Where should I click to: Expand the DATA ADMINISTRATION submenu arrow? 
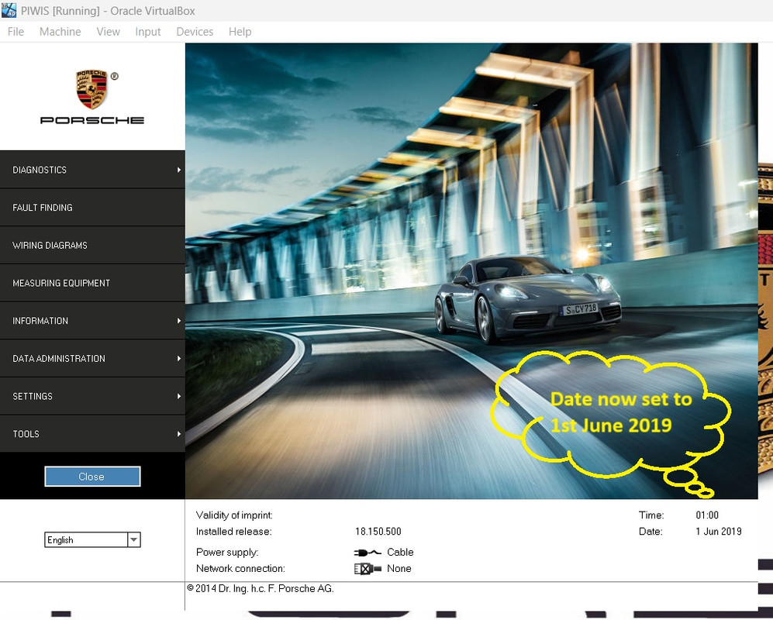coord(179,358)
